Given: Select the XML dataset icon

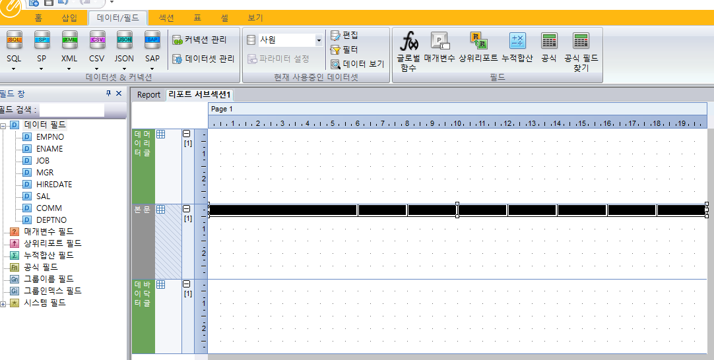Looking at the screenshot, I should click(x=69, y=40).
